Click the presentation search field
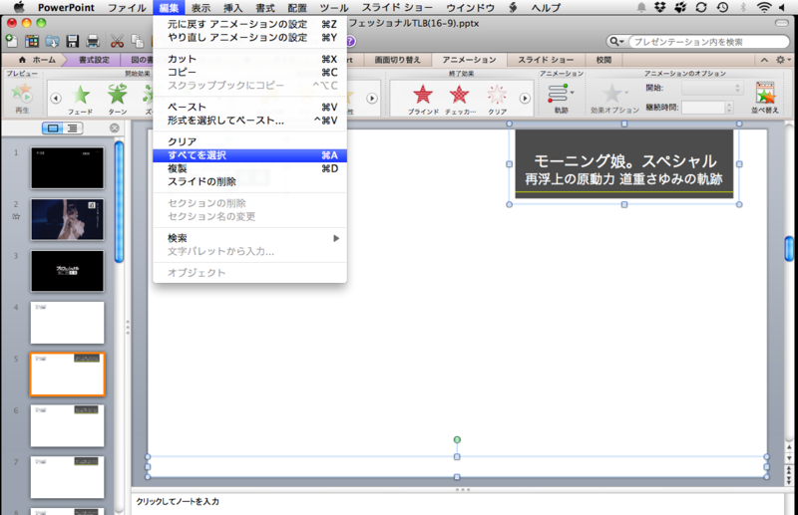 click(708, 42)
